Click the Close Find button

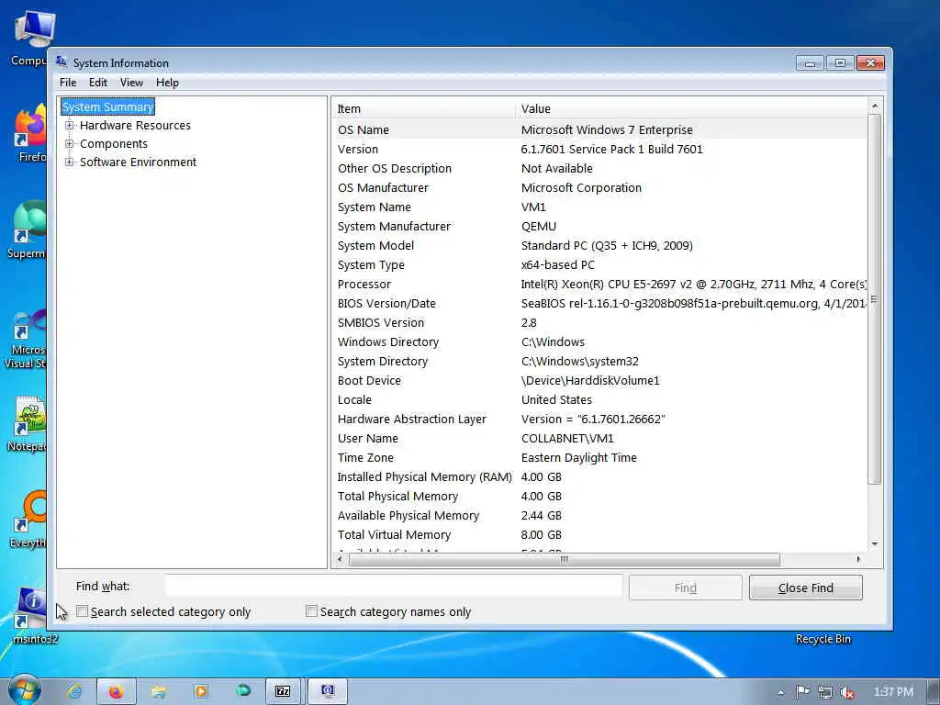tap(806, 587)
